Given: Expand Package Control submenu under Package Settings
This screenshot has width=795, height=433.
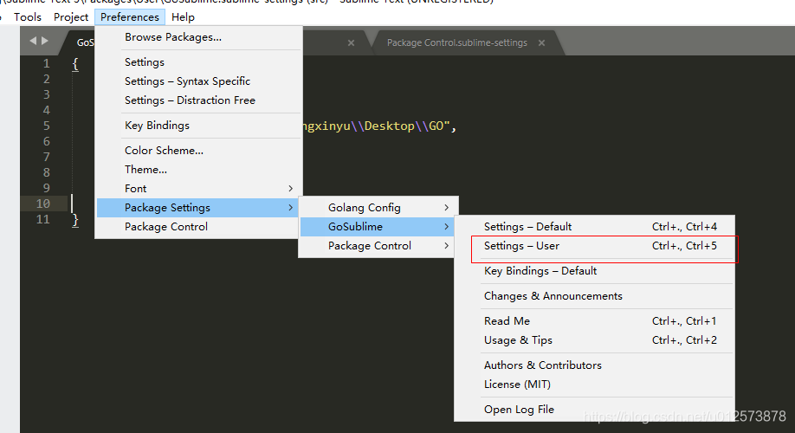Looking at the screenshot, I should pos(378,246).
